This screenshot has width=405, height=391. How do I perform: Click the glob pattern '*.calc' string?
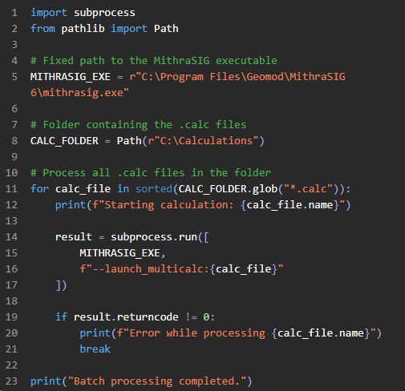308,189
